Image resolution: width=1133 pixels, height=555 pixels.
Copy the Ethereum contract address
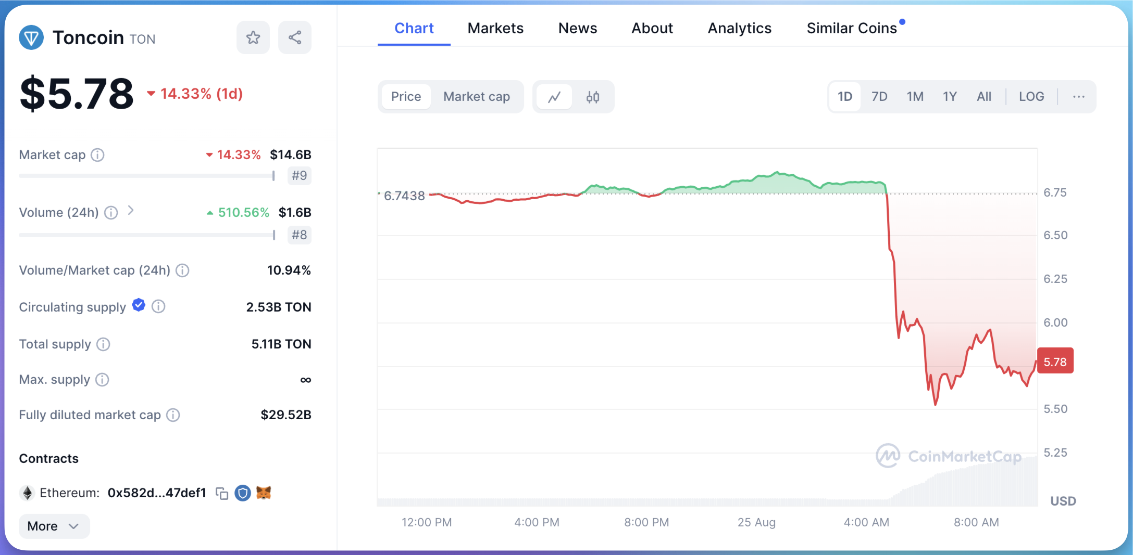click(222, 493)
